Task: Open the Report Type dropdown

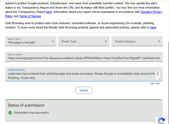Action: [31, 41]
